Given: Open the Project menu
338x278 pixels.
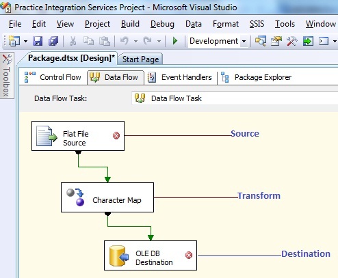Looking at the screenshot, I should 97,24.
